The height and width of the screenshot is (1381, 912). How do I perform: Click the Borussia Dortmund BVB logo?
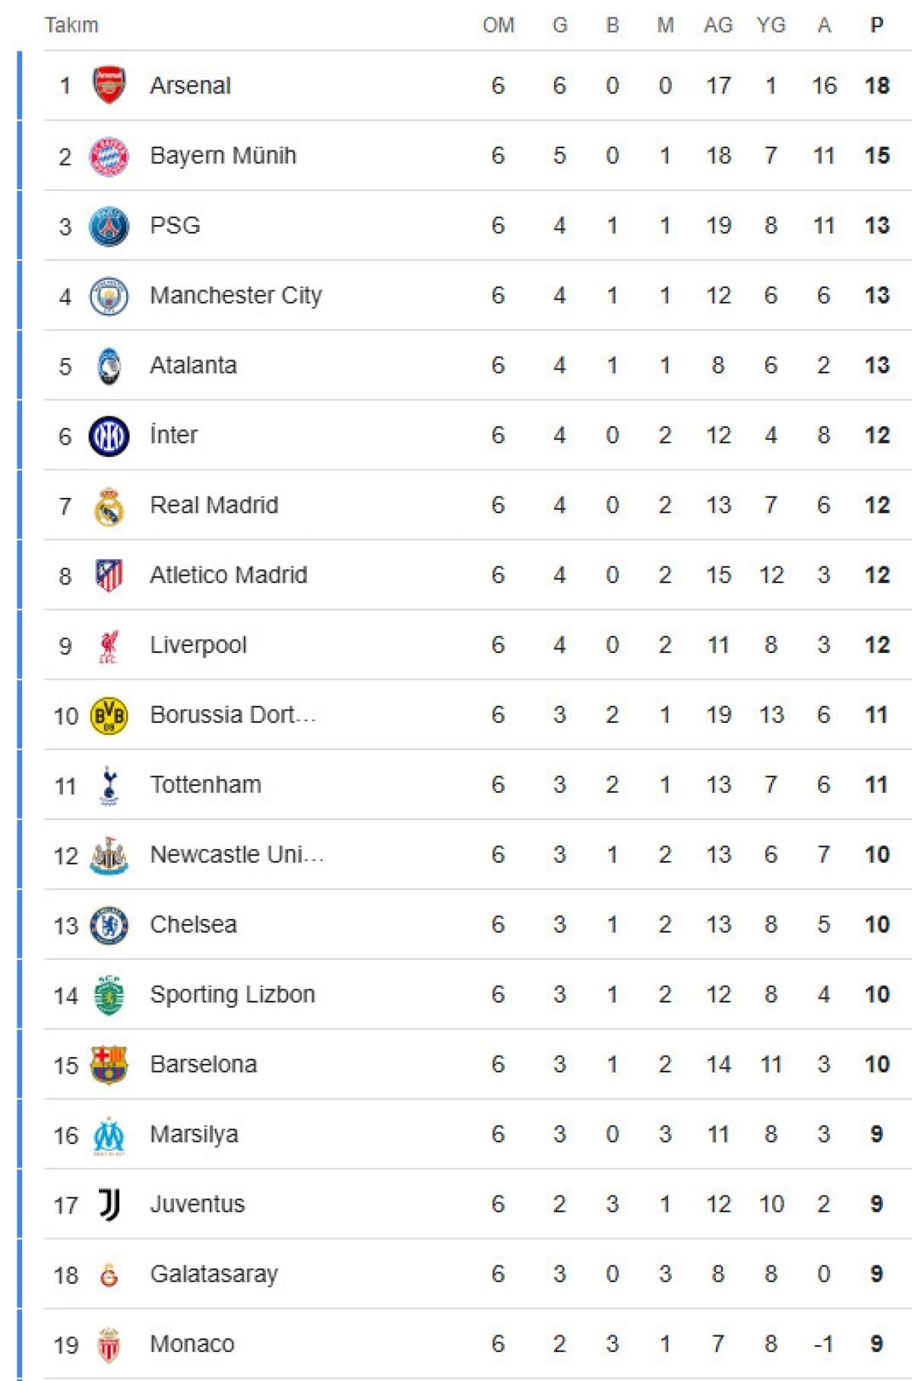pos(109,715)
